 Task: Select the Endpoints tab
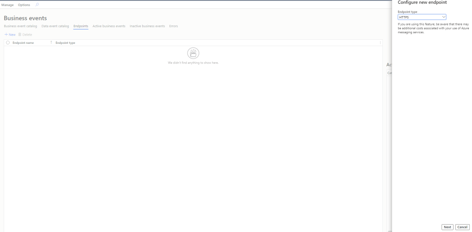coord(81,26)
